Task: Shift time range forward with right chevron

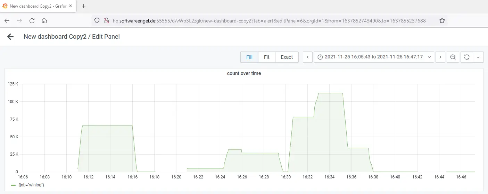Action: [x=440, y=57]
